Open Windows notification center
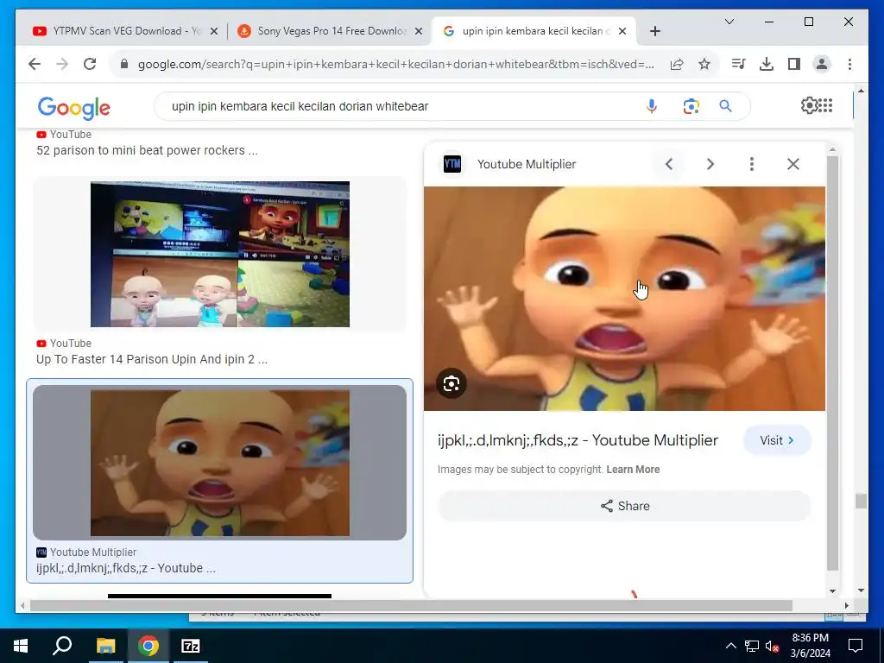Image resolution: width=884 pixels, height=663 pixels. 856,646
